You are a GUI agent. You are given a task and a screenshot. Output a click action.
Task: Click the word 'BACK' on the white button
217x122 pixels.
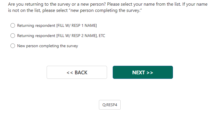pos(81,73)
